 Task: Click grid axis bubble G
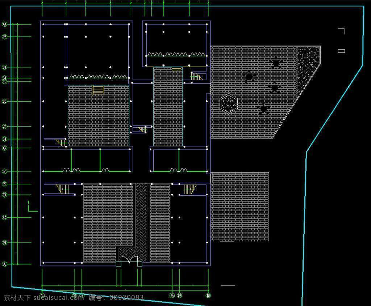(4, 148)
